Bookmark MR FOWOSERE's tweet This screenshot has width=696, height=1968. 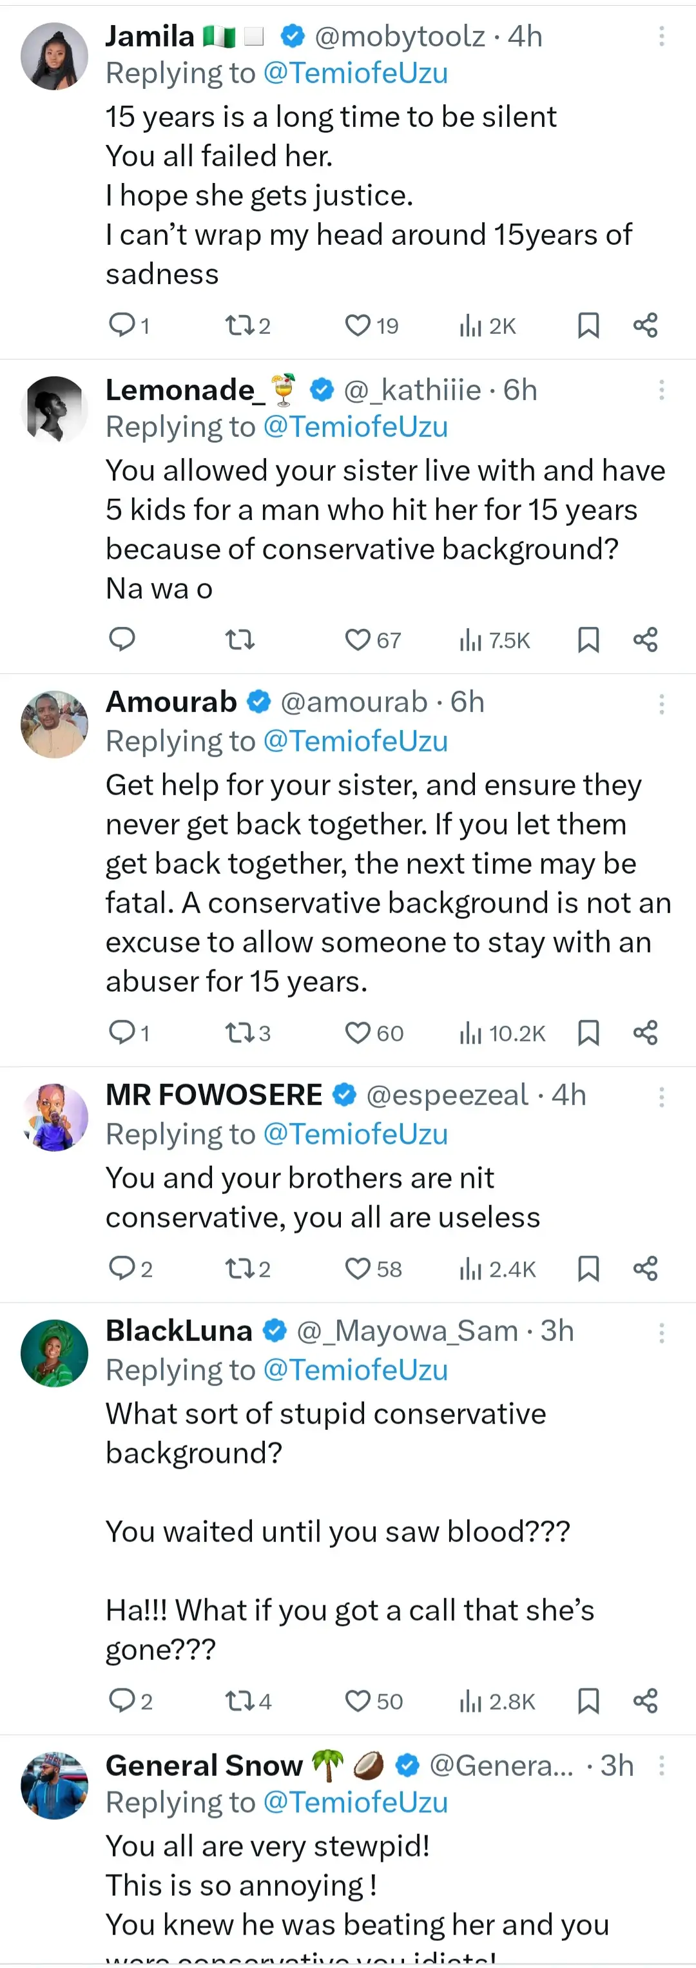pyautogui.click(x=588, y=1268)
